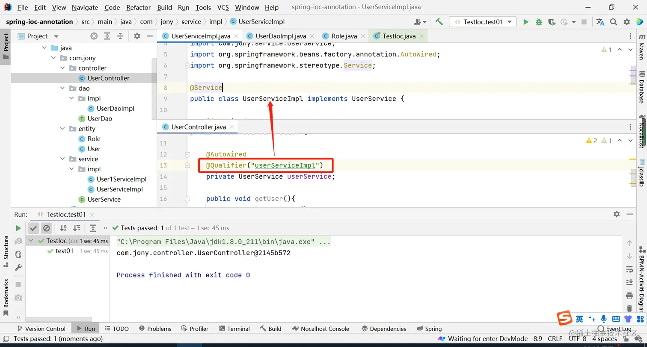Open IDE settings gear in main toolbar
Screen dimensions: 647x347
(x=627, y=22)
